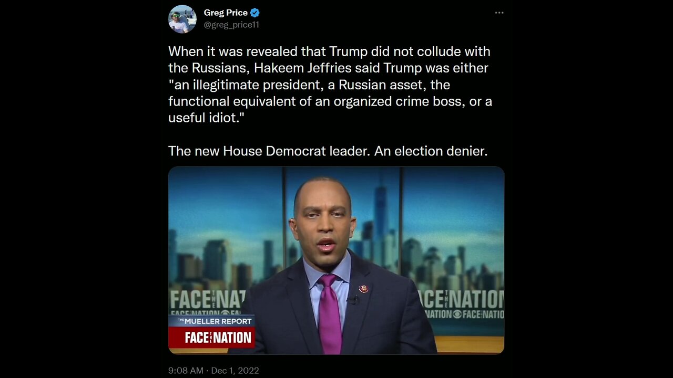Click The Mueller Report label in video
673x378 pixels.
[x=211, y=320]
